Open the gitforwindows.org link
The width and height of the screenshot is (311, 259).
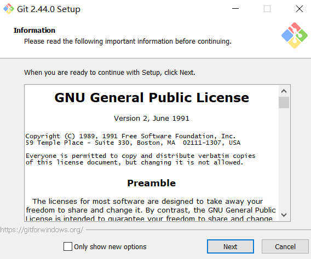pos(42,230)
